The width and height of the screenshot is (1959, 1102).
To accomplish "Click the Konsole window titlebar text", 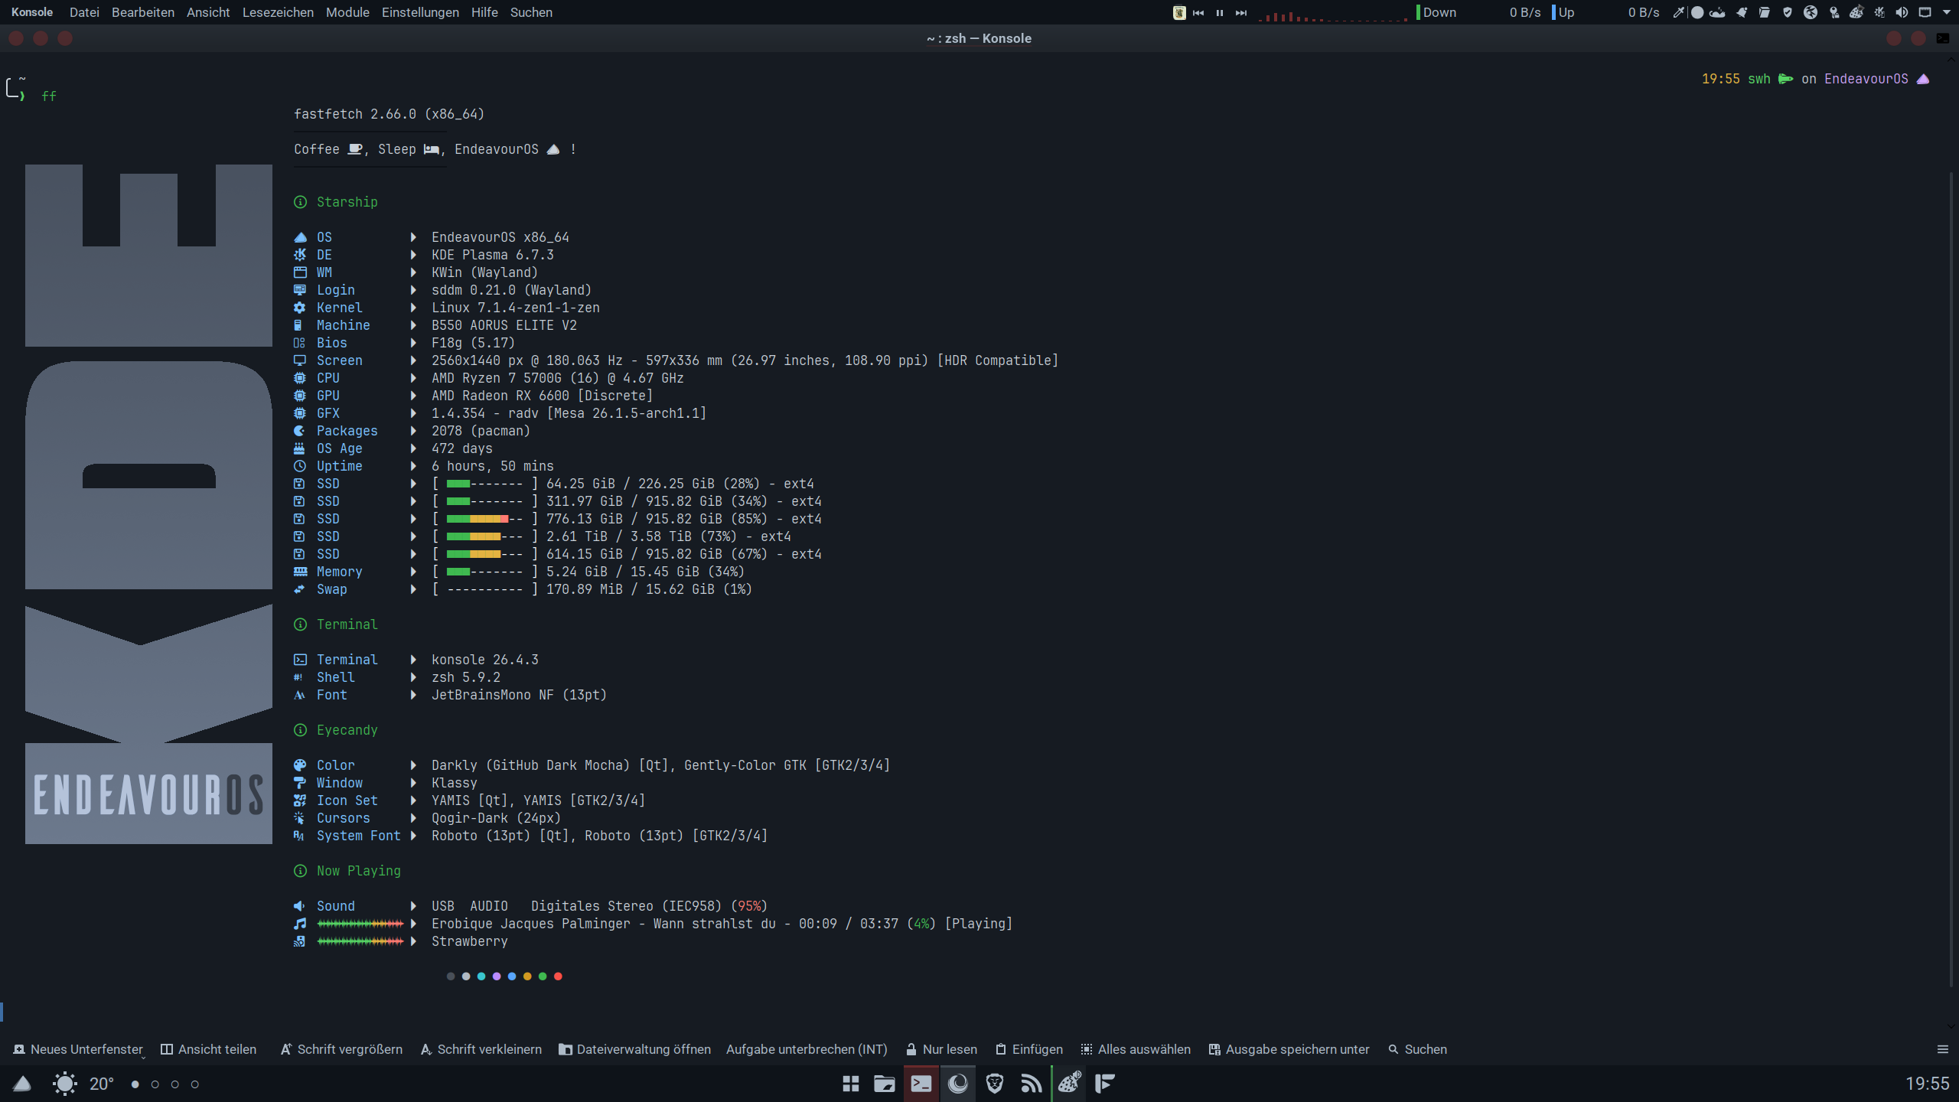I will (979, 38).
